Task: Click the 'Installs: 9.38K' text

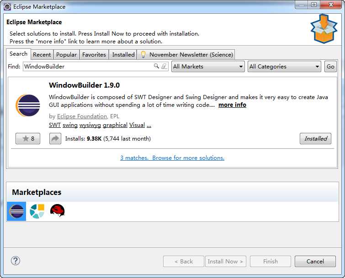Action: [x=83, y=138]
